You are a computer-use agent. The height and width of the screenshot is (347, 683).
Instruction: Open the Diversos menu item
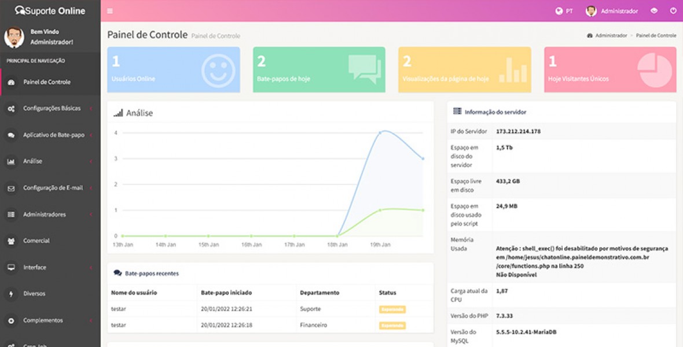click(50, 294)
